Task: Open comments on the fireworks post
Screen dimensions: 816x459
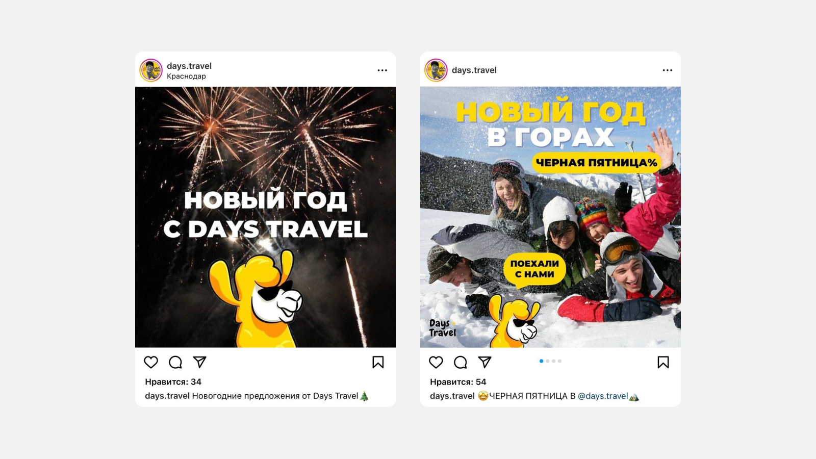Action: coord(175,362)
